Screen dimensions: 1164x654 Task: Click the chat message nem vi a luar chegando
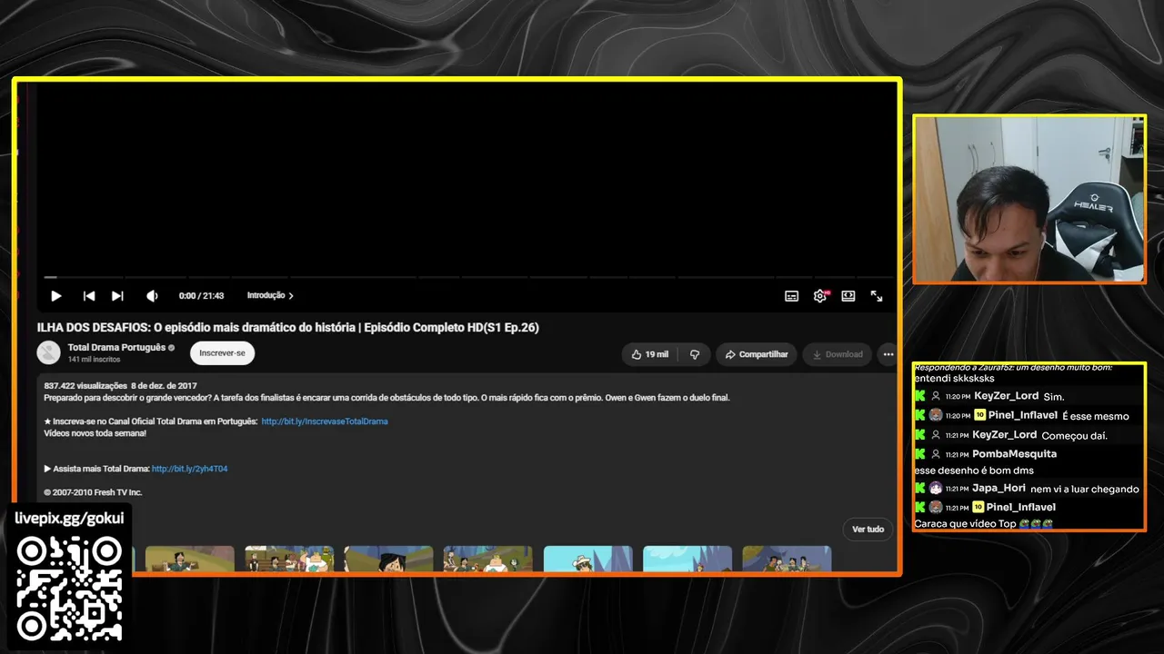(x=1085, y=489)
